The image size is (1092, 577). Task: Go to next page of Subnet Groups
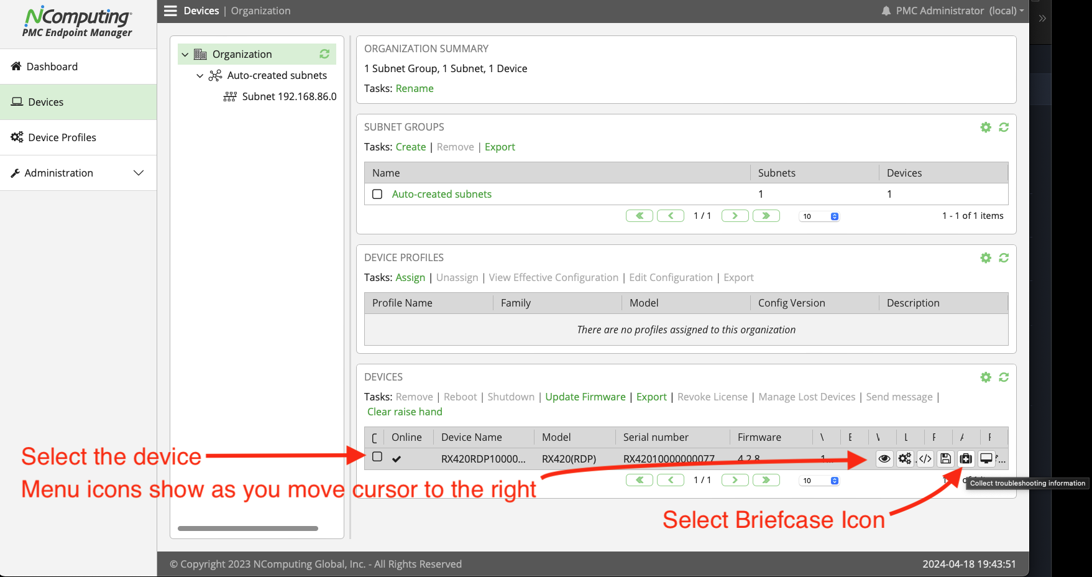tap(735, 216)
